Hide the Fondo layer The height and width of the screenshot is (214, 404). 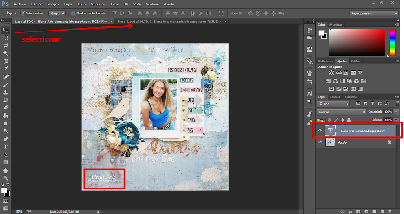tap(320, 142)
